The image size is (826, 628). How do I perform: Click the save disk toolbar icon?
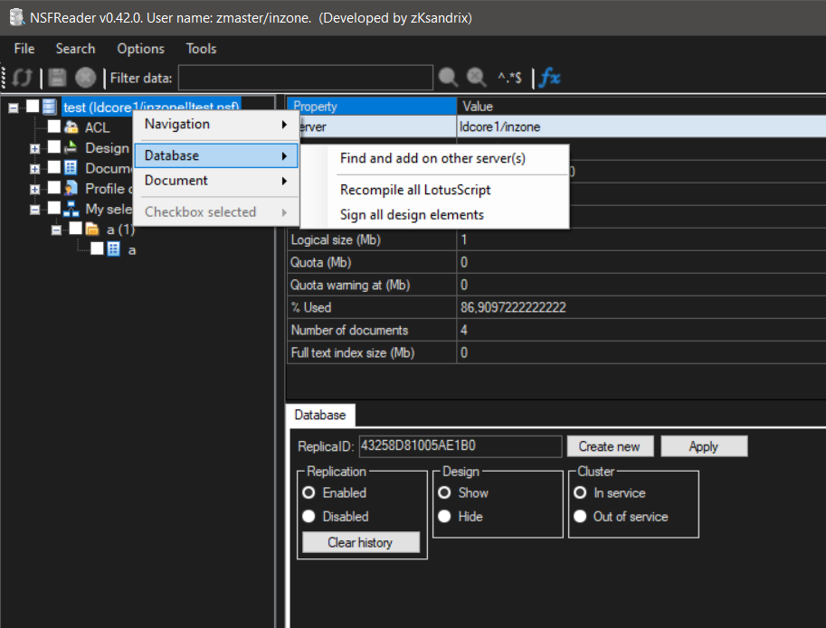[x=57, y=78]
